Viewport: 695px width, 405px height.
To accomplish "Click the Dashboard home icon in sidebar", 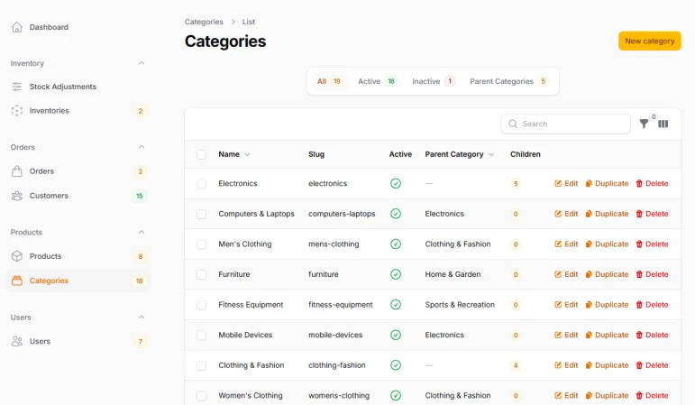I will pyautogui.click(x=17, y=27).
